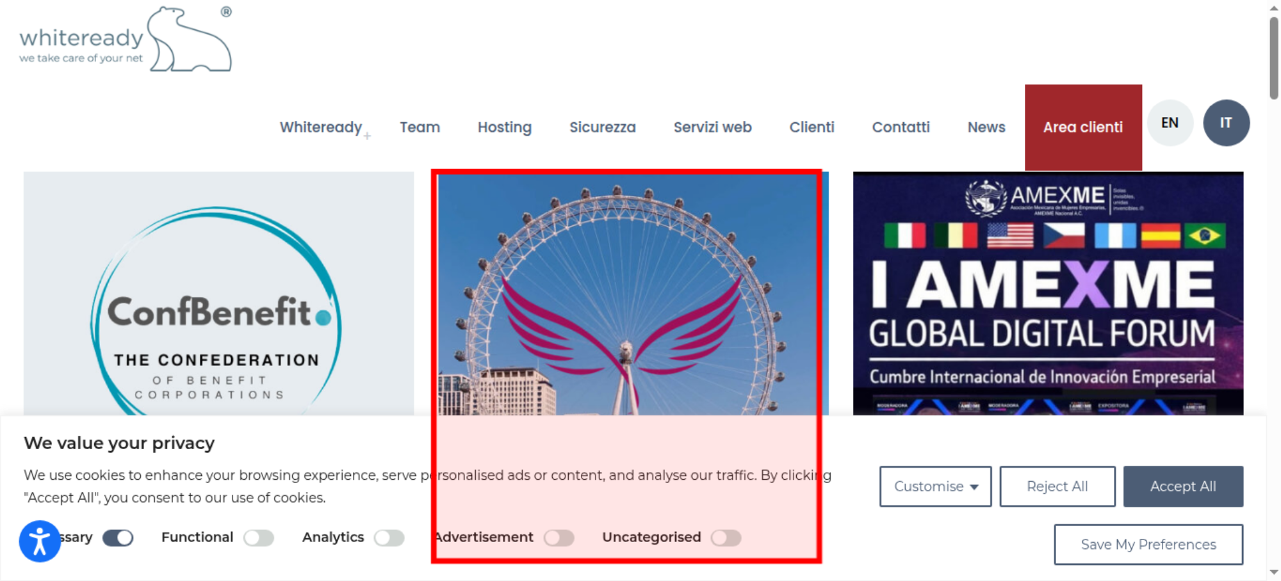Click the Area clienti button
Image resolution: width=1281 pixels, height=581 pixels.
(x=1083, y=127)
